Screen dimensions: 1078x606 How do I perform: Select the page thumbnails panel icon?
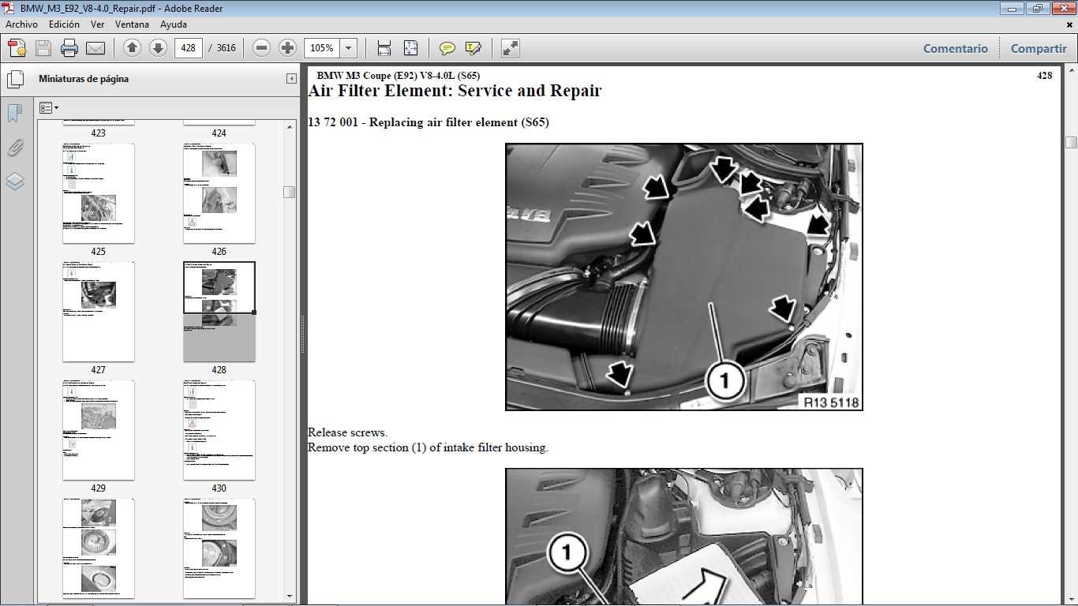point(15,80)
